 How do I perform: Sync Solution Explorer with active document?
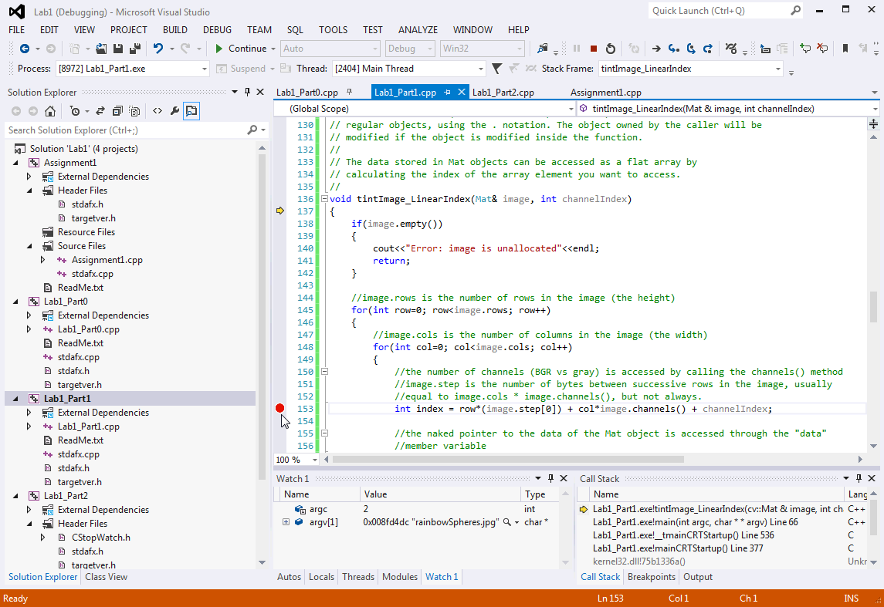click(99, 110)
